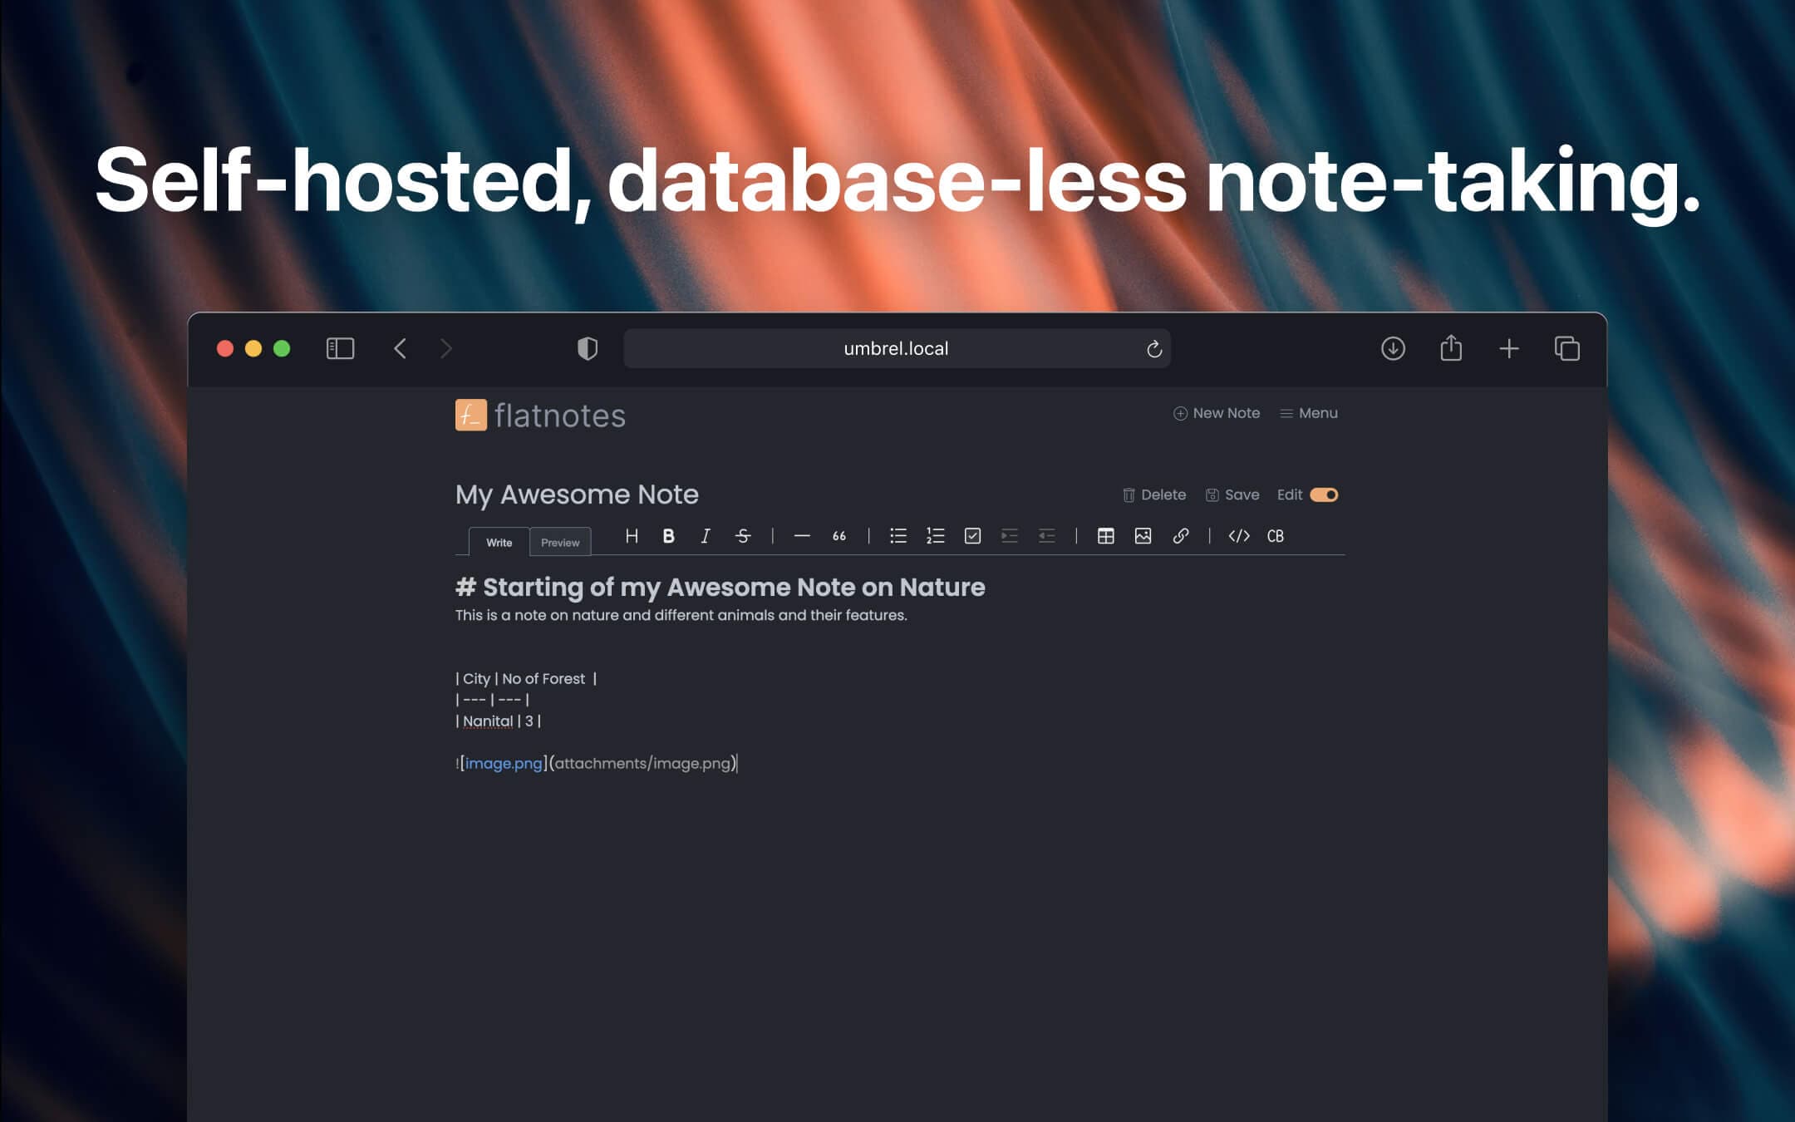Insert a code block with the CB icon
Screen dimensions: 1795x1122
pos(1276,536)
